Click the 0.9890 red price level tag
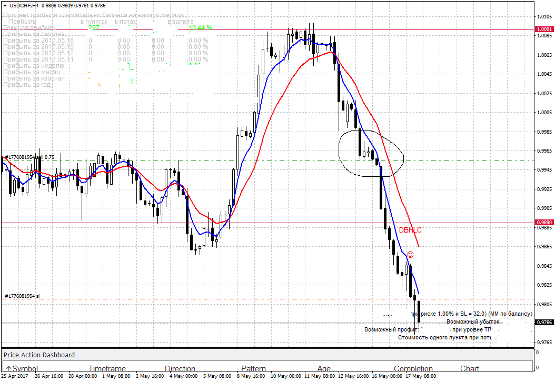Screen dimensions: 555x382 pyautogui.click(x=544, y=223)
